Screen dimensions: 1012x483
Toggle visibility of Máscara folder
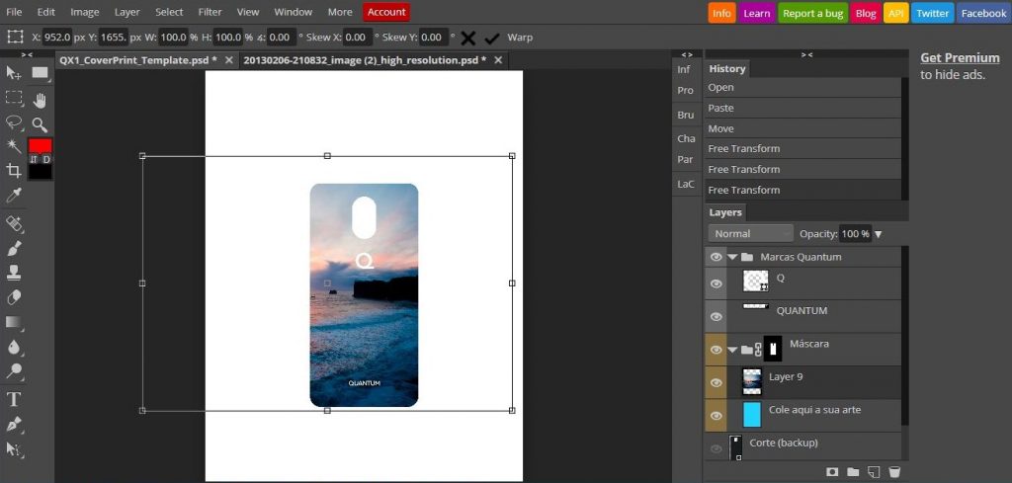tap(716, 350)
